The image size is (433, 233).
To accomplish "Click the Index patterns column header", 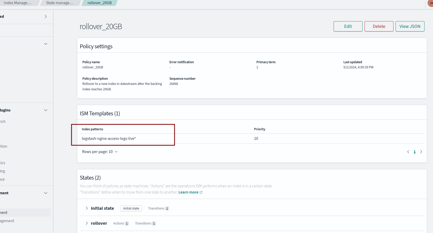I will tap(92, 129).
